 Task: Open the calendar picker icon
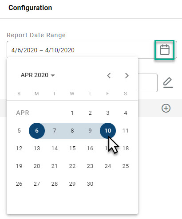(x=165, y=50)
